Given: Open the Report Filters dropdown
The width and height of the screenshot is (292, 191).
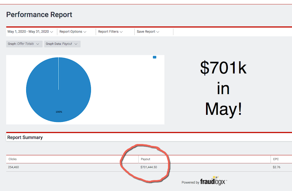Looking at the screenshot, I should [110, 31].
